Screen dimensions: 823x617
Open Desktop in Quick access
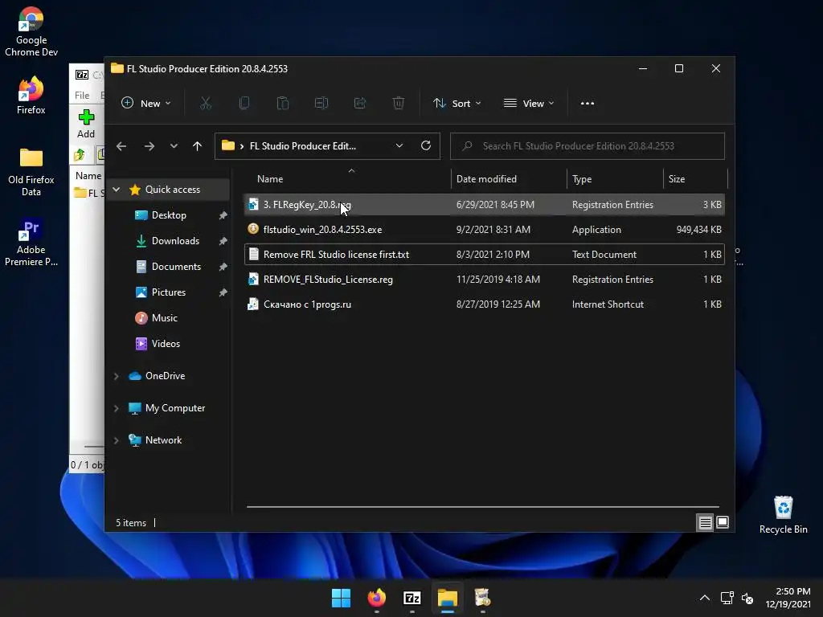169,215
